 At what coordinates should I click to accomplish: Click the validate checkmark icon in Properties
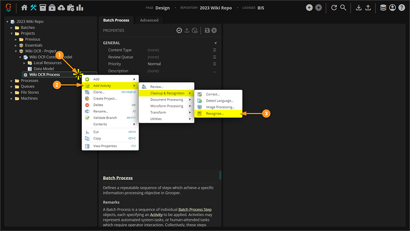tap(179, 30)
